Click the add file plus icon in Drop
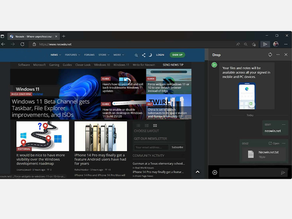292x219 pixels. (x=215, y=172)
